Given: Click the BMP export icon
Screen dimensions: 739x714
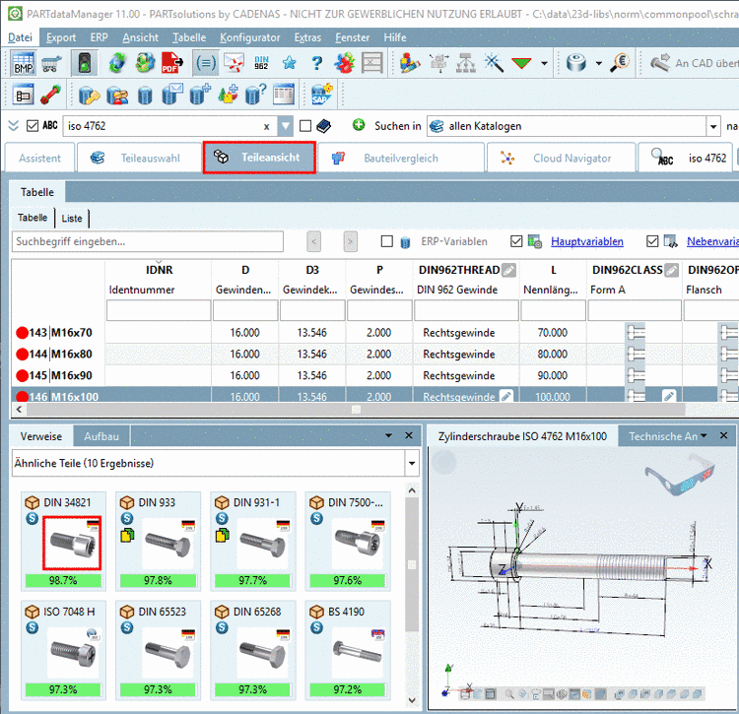Looking at the screenshot, I should [24, 63].
